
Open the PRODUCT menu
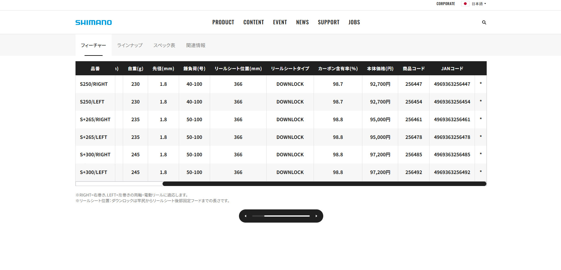pyautogui.click(x=223, y=22)
